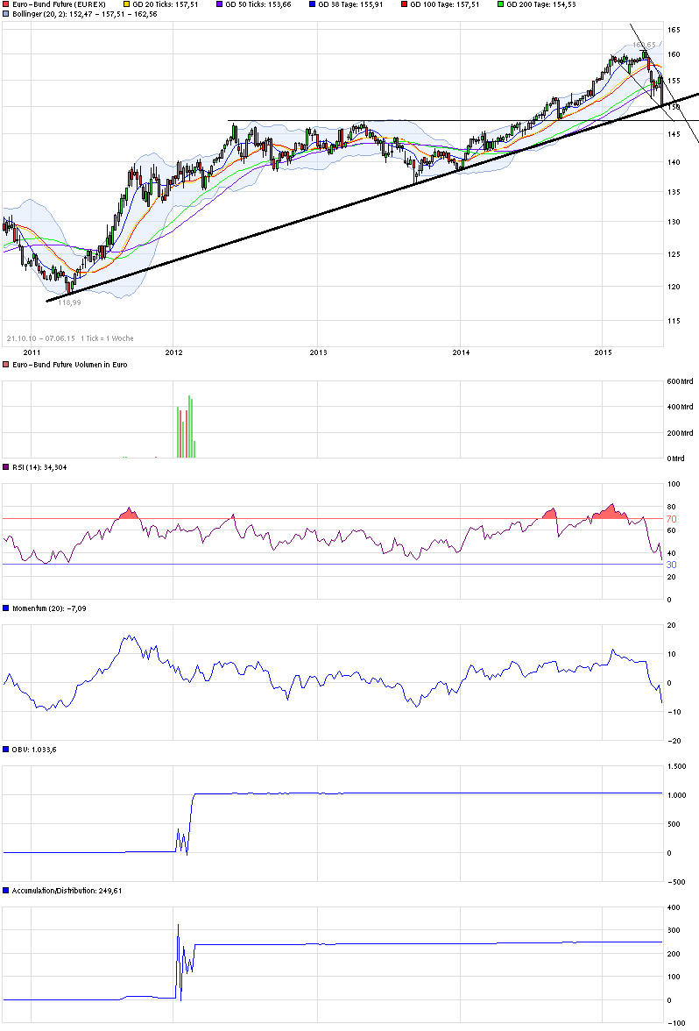
Task: Click the '600Mrd' volume axis label
Action: click(x=680, y=381)
